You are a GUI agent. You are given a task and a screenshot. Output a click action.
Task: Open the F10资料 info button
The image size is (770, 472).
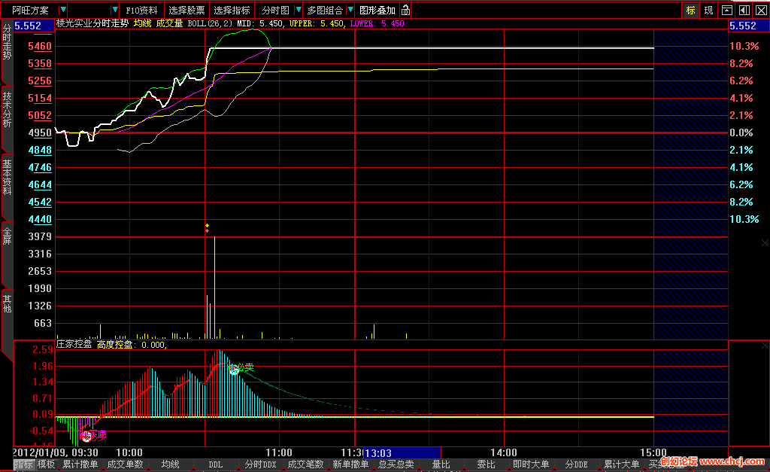pyautogui.click(x=141, y=11)
